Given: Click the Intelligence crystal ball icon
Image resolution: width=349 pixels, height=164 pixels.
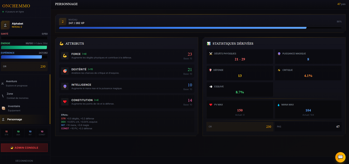Looking at the screenshot, I should pos(65,86).
